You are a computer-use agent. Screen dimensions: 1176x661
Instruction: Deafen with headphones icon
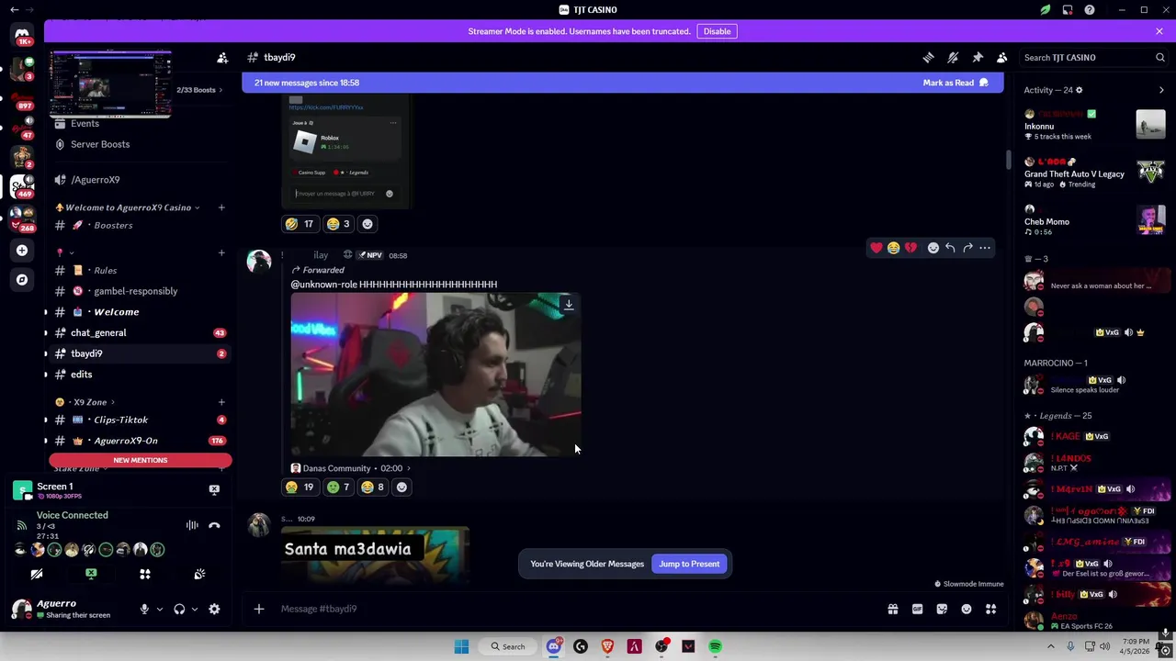pos(179,609)
